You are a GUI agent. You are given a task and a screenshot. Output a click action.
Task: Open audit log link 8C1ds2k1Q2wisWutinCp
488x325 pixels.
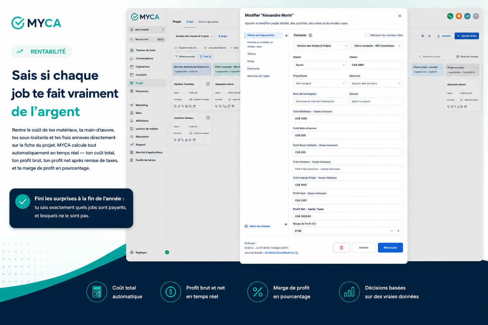coord(279,253)
